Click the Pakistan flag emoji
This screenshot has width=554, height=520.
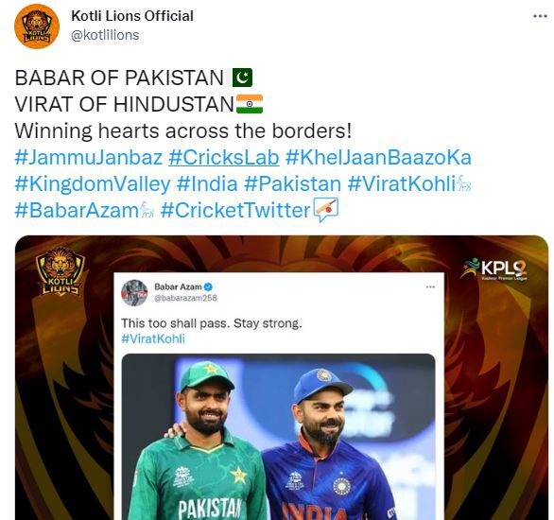click(x=242, y=78)
